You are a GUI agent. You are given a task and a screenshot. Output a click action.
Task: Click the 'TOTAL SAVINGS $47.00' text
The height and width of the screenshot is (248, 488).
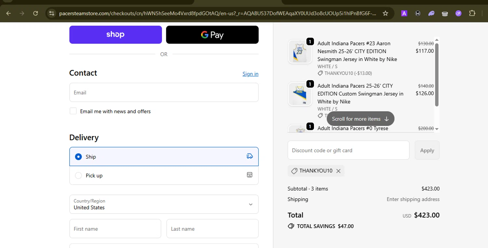[325, 226]
